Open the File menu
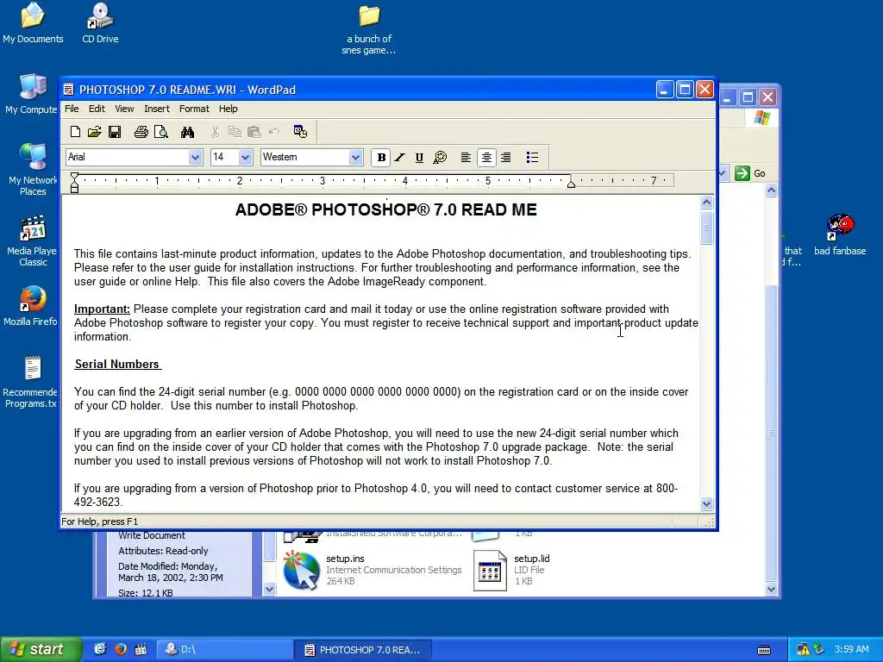Image resolution: width=883 pixels, height=662 pixels. (72, 109)
